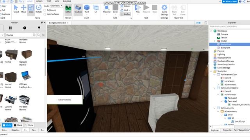
Task: Switch to the Explorer bottom tab
Action: (x=215, y=130)
